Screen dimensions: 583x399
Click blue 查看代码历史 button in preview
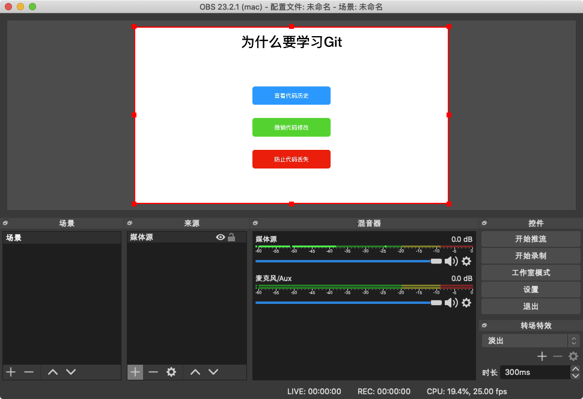(x=291, y=96)
